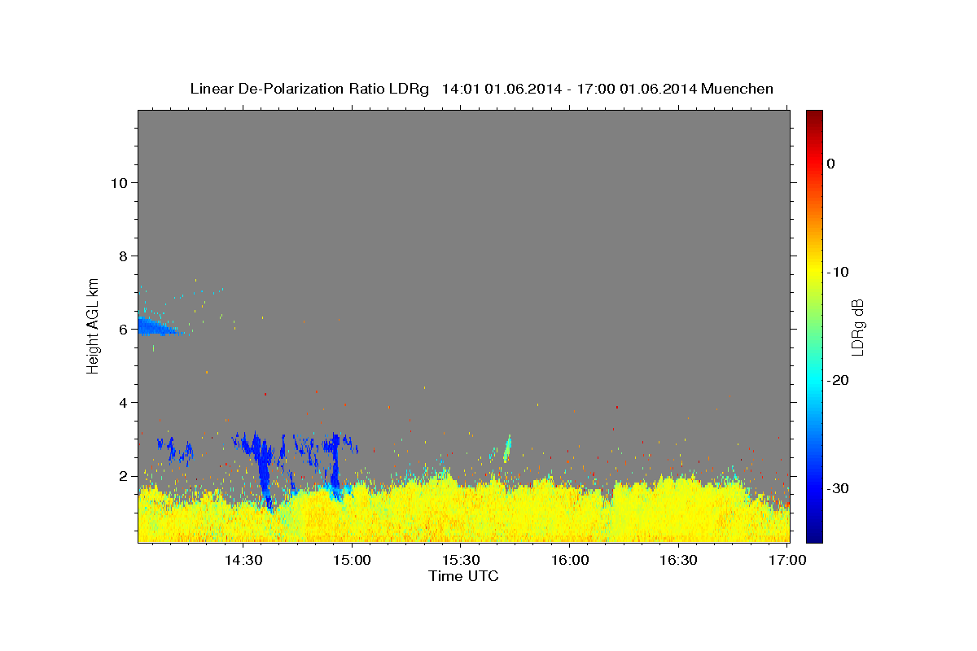Click the colorbar value 0
The height and width of the screenshot is (651, 977).
click(831, 164)
